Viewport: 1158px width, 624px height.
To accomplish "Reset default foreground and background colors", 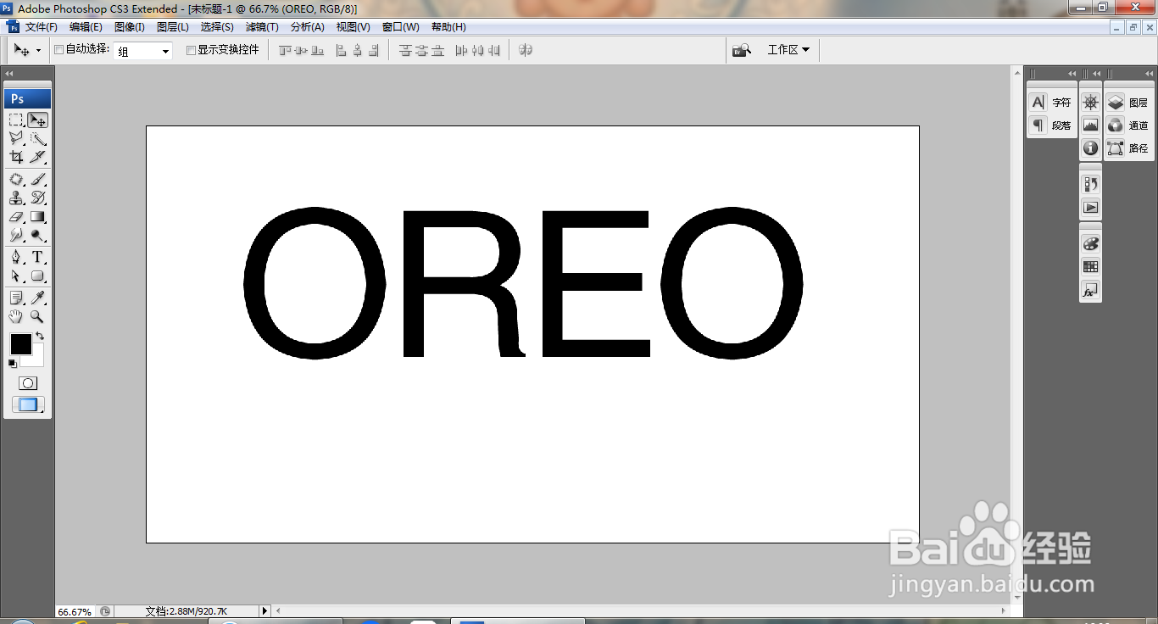I will click(x=12, y=364).
